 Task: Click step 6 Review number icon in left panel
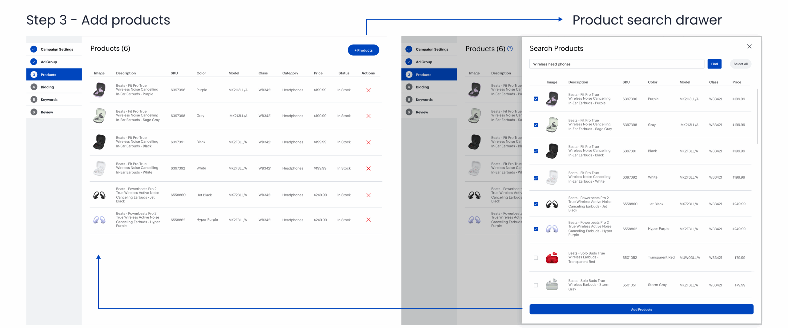pos(34,112)
